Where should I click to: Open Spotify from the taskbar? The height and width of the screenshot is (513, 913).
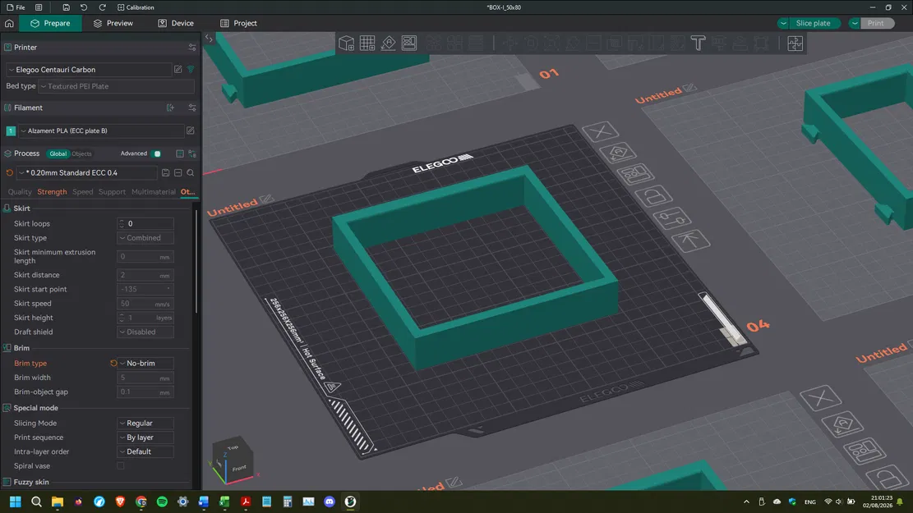tap(162, 502)
